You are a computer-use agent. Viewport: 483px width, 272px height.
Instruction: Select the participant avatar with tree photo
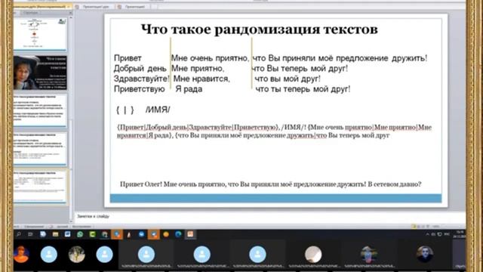coord(76,255)
